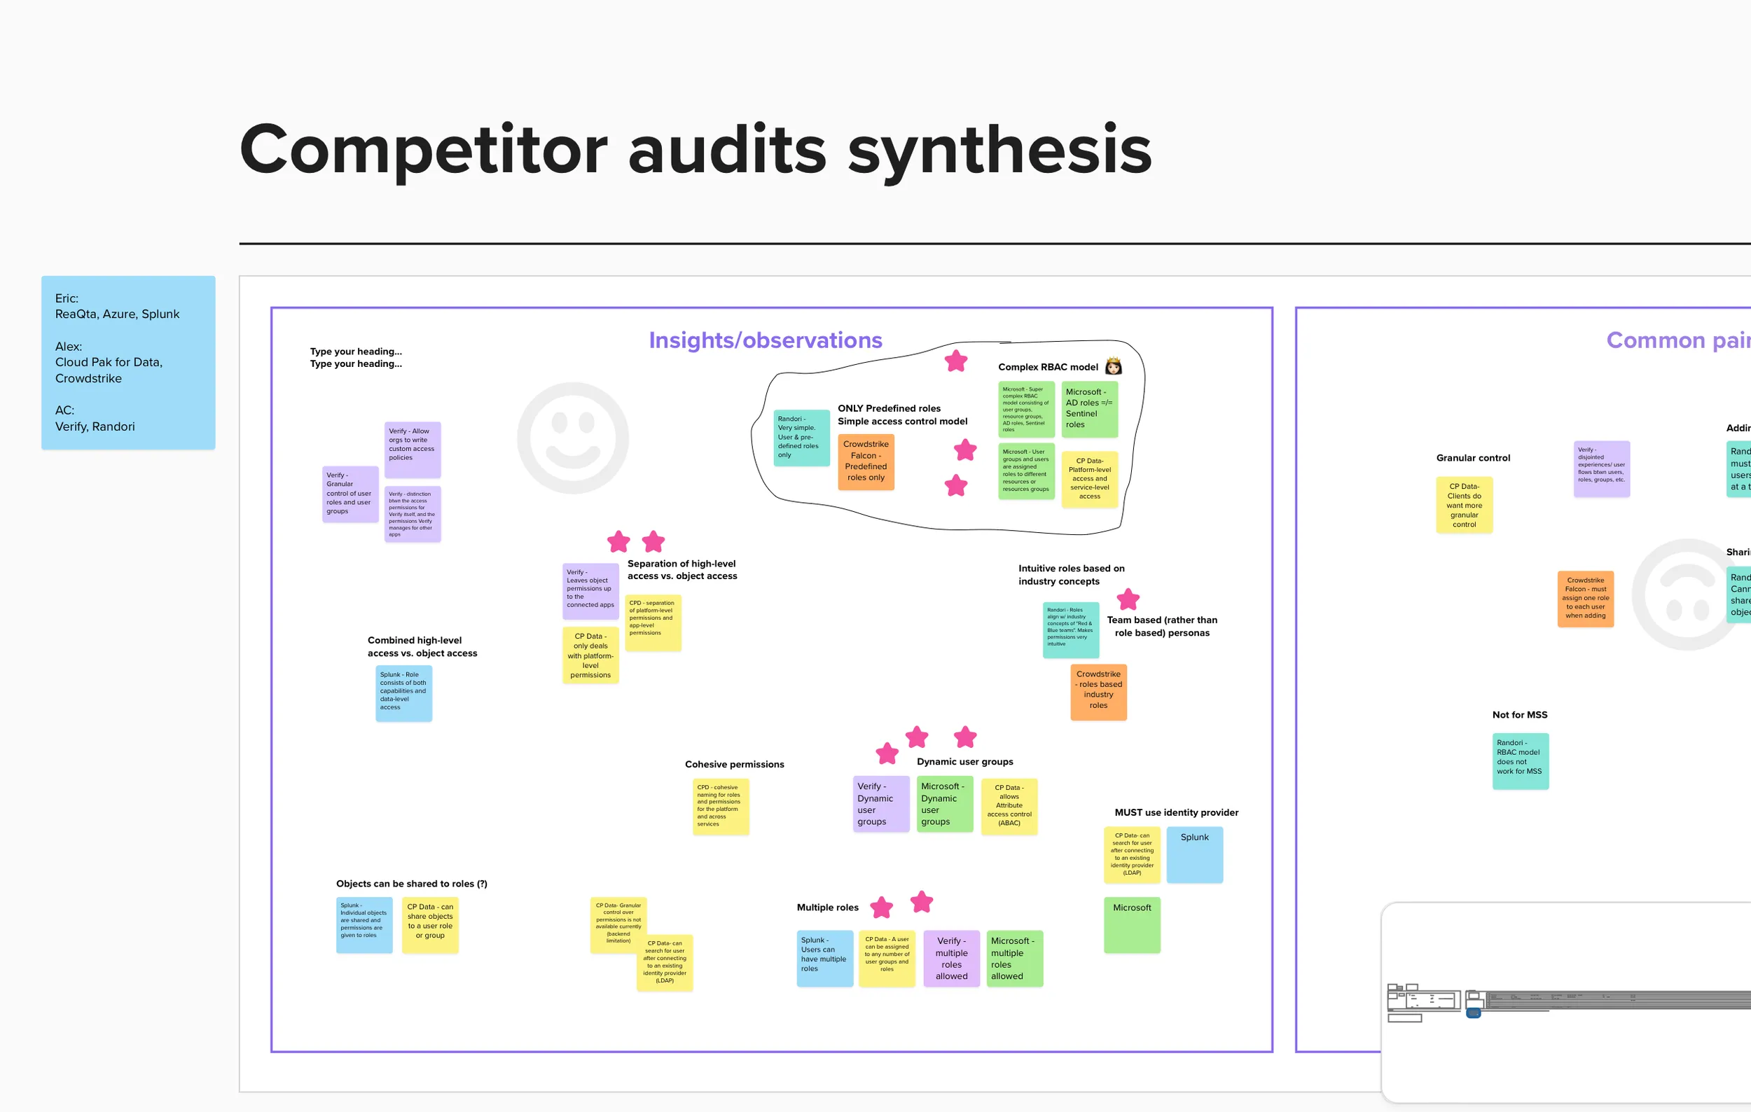Select Randori - Roles align w/ industry concepts note
The height and width of the screenshot is (1112, 1751).
(1071, 630)
